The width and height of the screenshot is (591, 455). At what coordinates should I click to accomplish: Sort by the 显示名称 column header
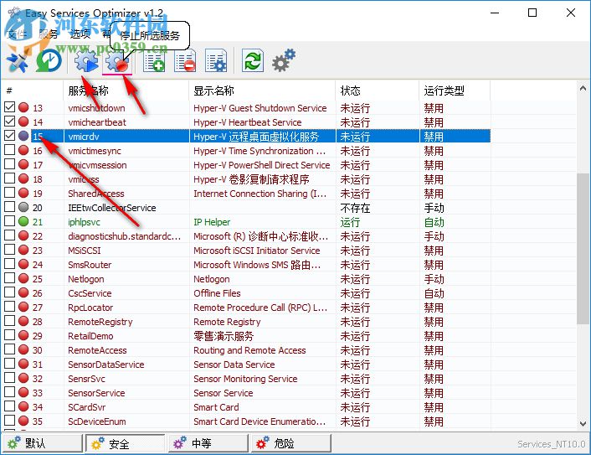pos(262,90)
